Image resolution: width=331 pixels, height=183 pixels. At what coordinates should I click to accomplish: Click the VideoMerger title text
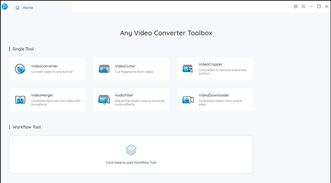pyautogui.click(x=42, y=95)
